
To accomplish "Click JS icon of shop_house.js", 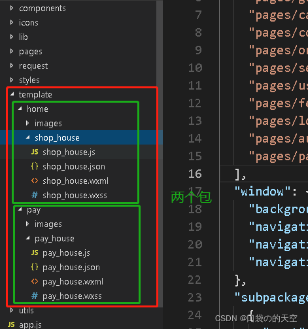I will click(x=35, y=152).
